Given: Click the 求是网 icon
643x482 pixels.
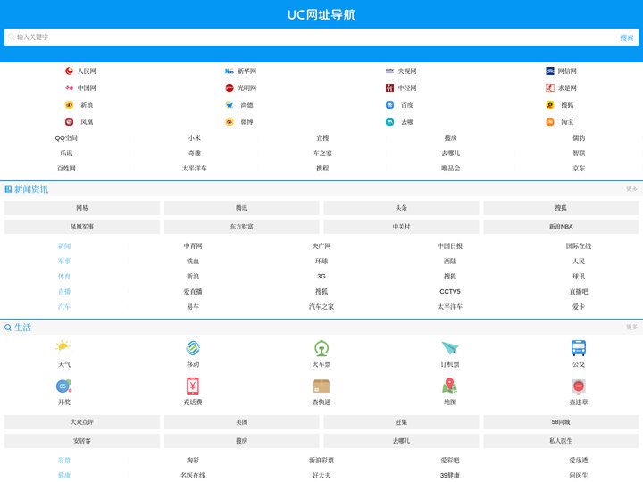Looking at the screenshot, I should coord(550,87).
